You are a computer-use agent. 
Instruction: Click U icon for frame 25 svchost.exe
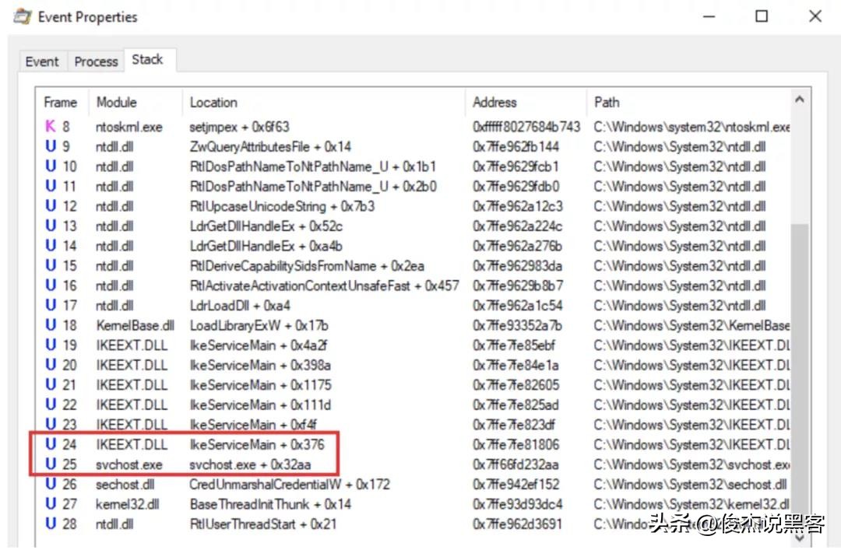51,464
